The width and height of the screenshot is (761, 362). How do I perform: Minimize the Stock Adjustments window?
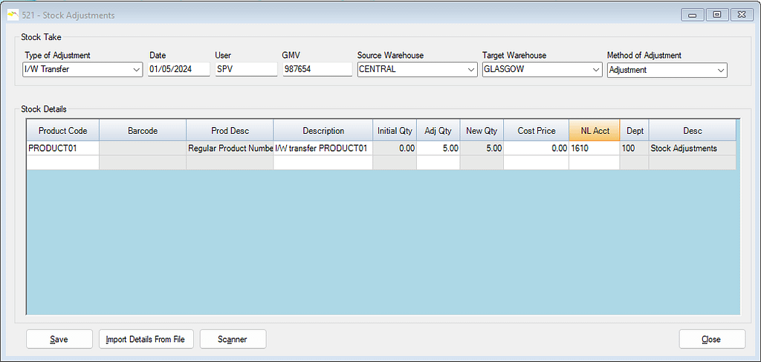click(x=693, y=14)
